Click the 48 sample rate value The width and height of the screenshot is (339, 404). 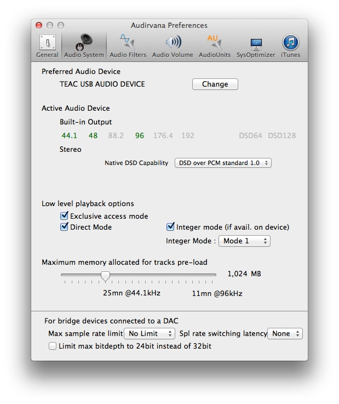tap(93, 135)
